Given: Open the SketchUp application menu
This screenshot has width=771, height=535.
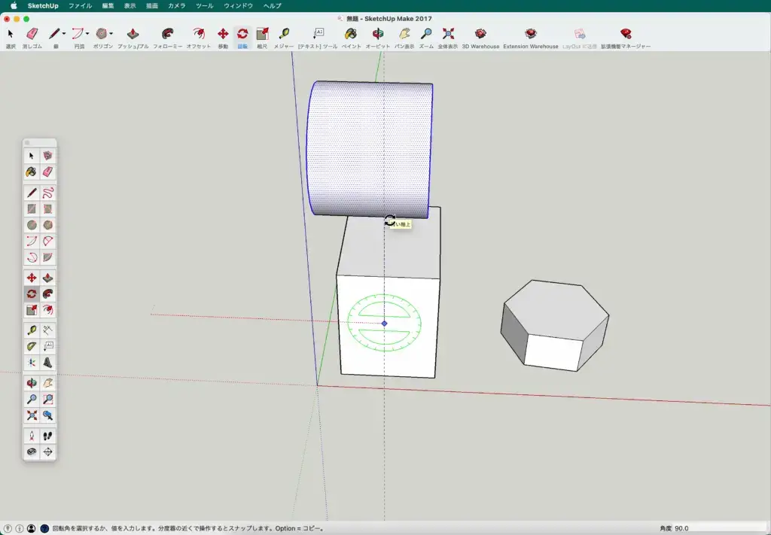Looking at the screenshot, I should [43, 6].
